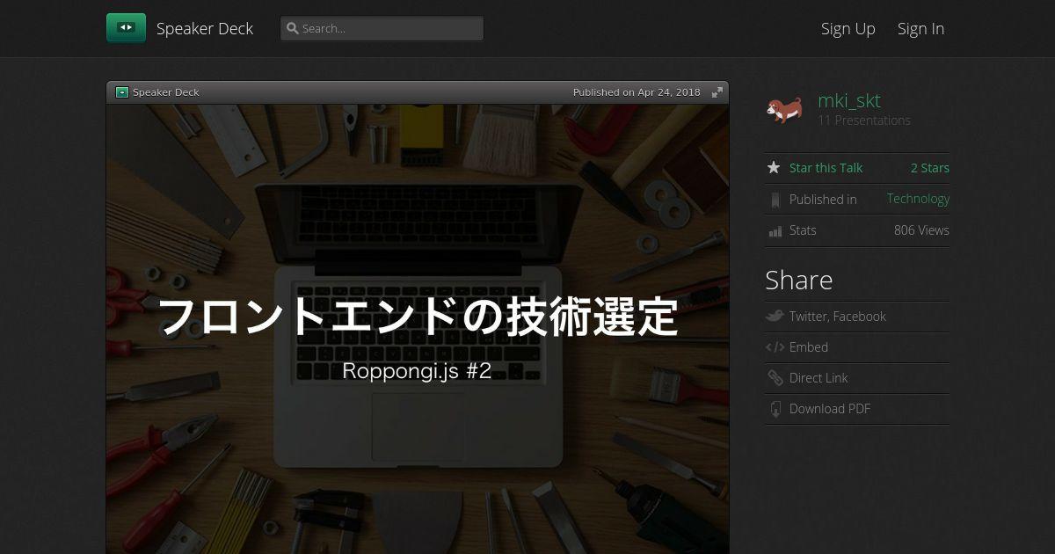Image resolution: width=1055 pixels, height=554 pixels.
Task: Click the bookmark icon beside Published in
Action: click(775, 200)
